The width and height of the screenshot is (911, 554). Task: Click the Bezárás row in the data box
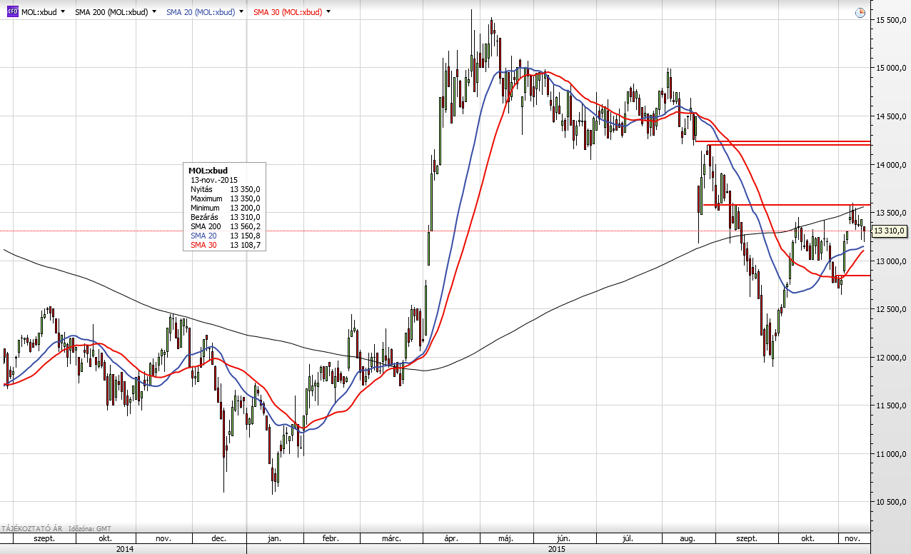(225, 217)
